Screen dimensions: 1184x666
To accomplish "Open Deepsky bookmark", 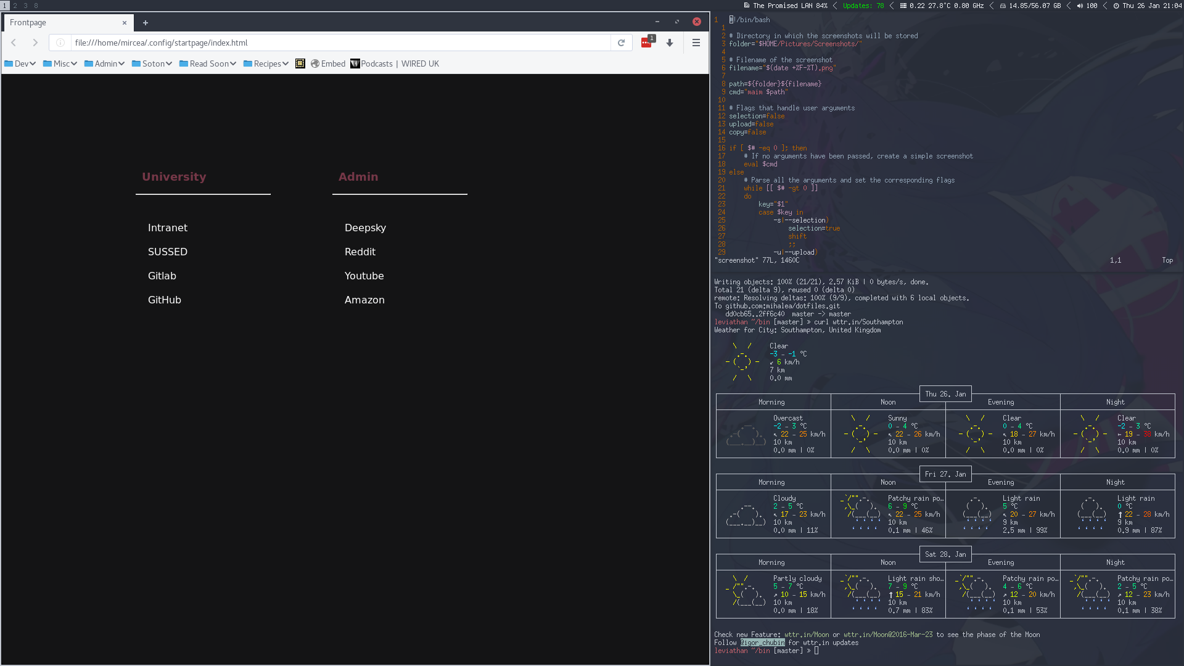I will tap(364, 227).
